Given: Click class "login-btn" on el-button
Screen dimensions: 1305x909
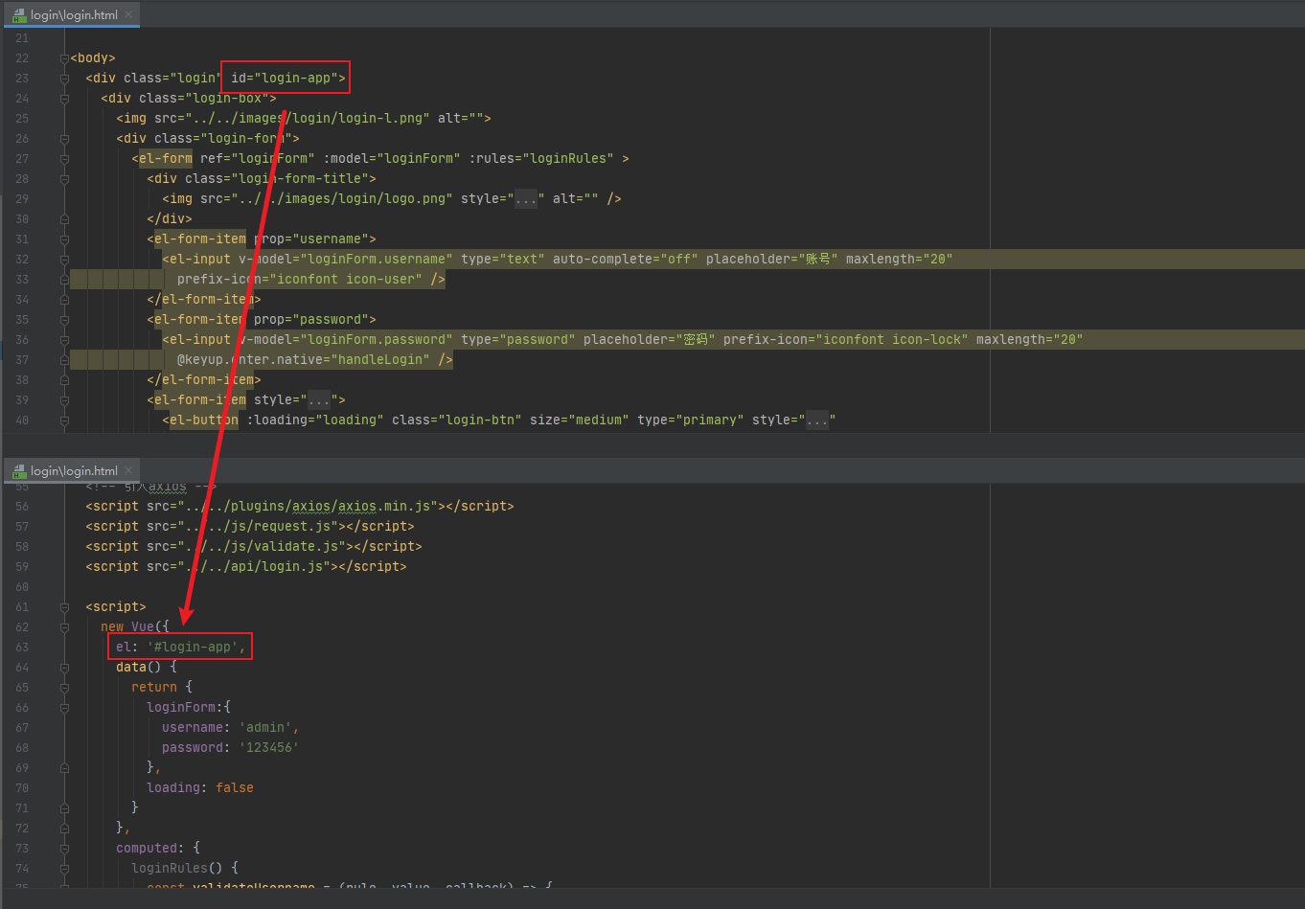Looking at the screenshot, I should point(457,420).
